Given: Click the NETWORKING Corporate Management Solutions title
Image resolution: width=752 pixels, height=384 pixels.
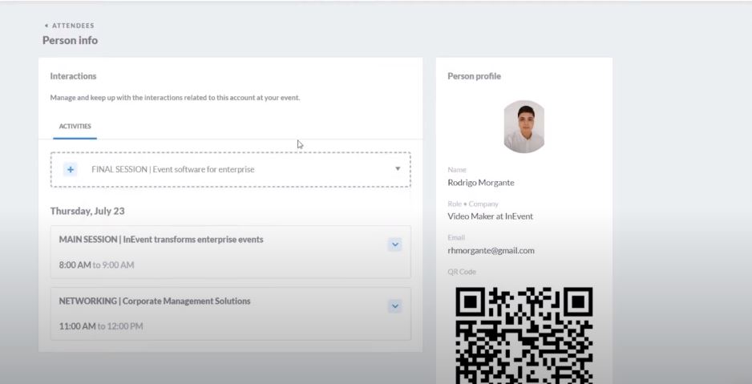Looking at the screenshot, I should tap(155, 301).
